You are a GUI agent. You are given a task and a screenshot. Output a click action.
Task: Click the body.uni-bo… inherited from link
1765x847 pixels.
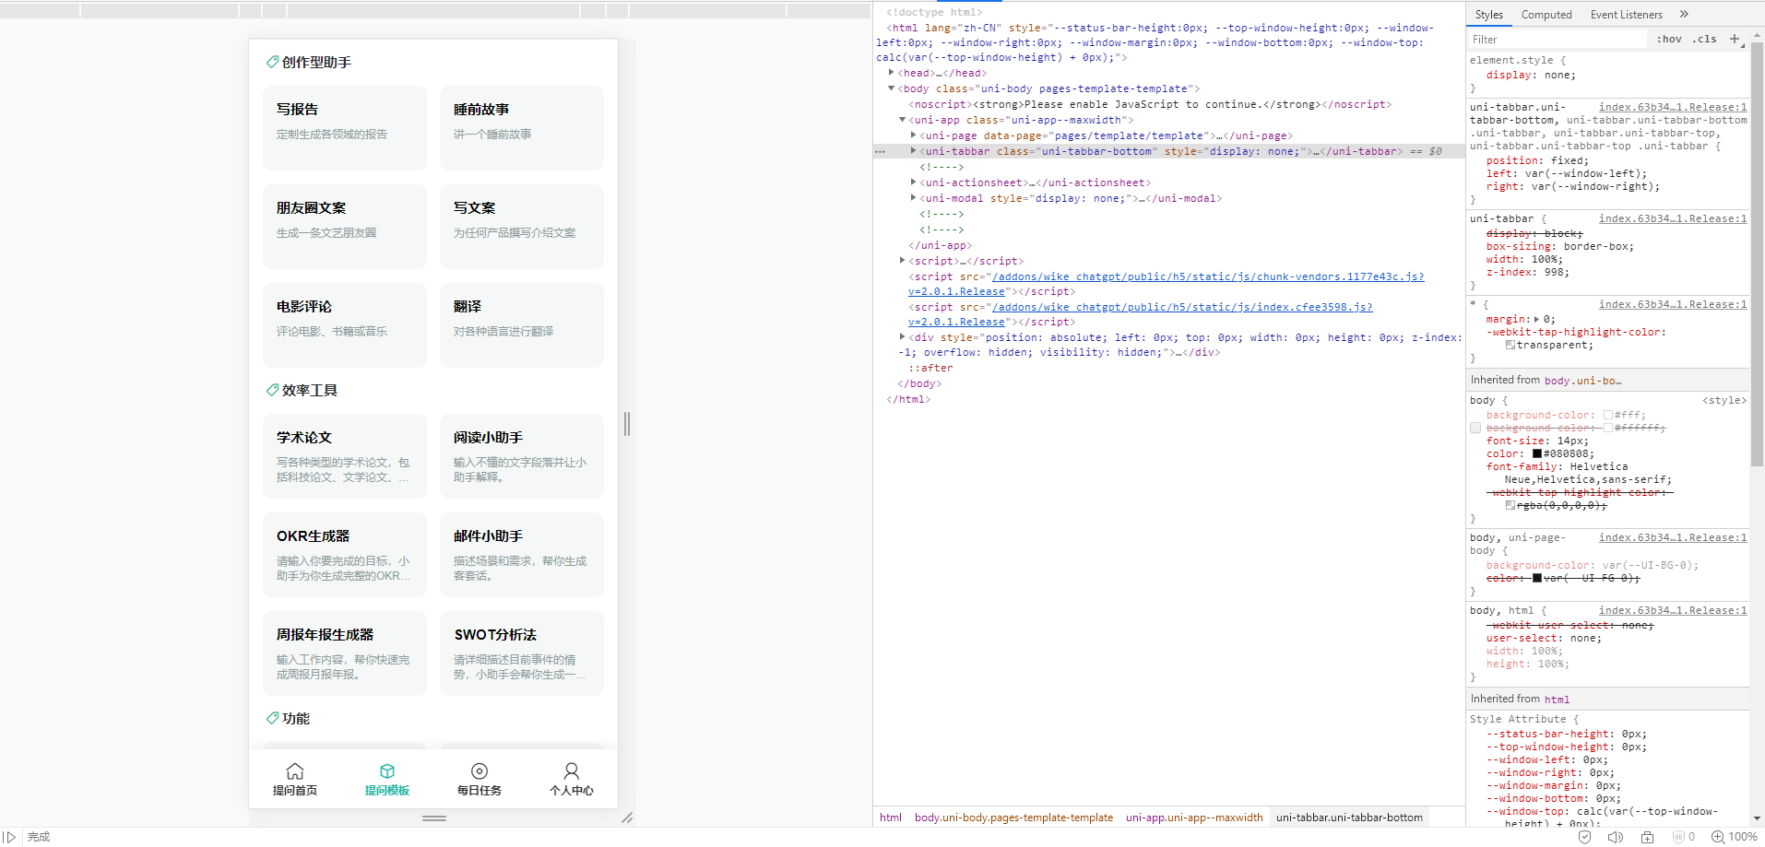(x=1583, y=381)
